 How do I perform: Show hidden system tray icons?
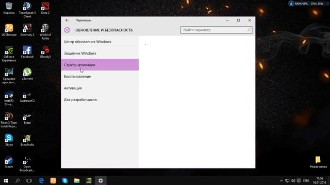pyautogui.click(x=282, y=180)
